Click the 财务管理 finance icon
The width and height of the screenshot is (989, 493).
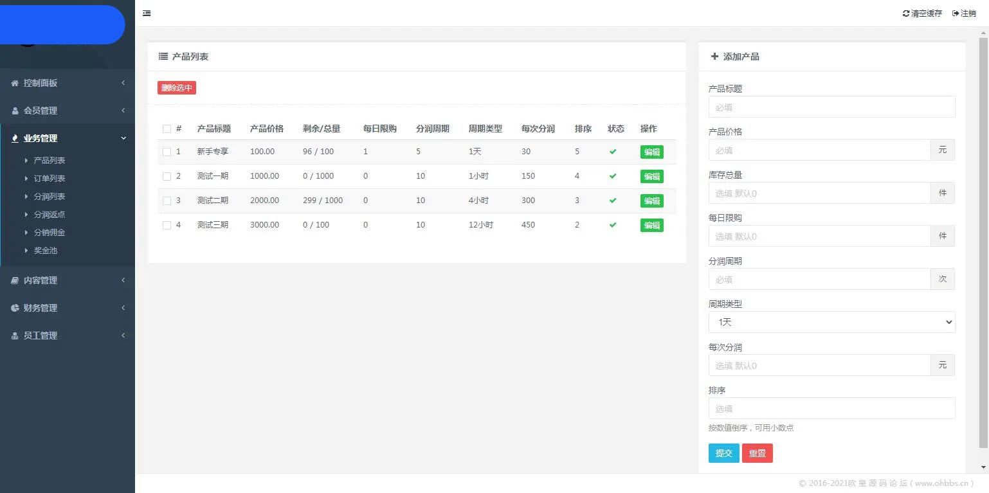pos(16,308)
